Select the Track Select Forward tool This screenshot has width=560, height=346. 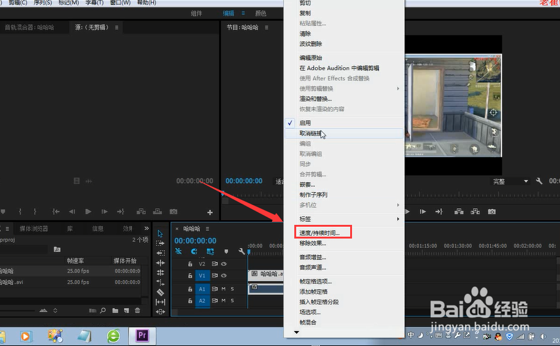(x=160, y=243)
